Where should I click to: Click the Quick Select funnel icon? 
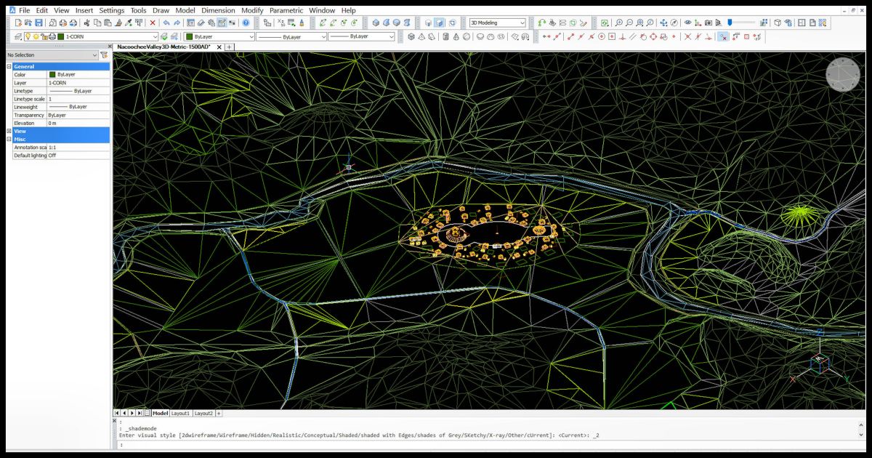click(104, 55)
